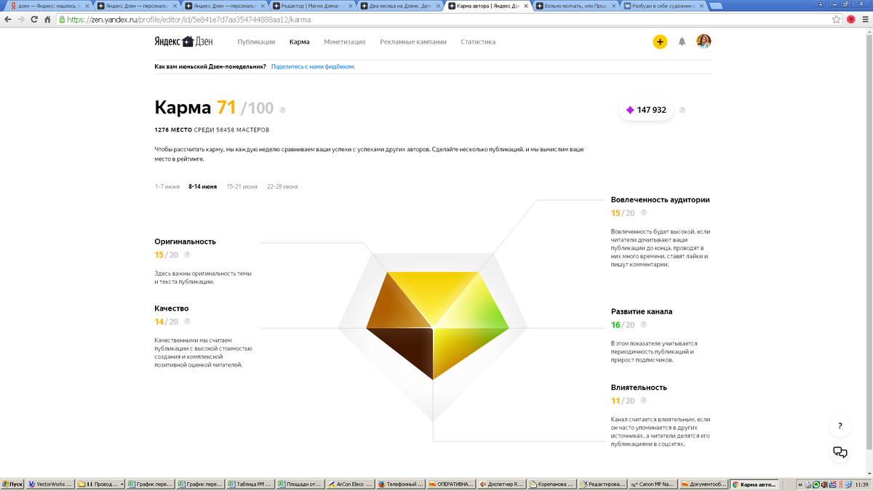This screenshot has width=873, height=491.
Task: Click help icon beside 147 932 badge
Action: [x=682, y=111]
